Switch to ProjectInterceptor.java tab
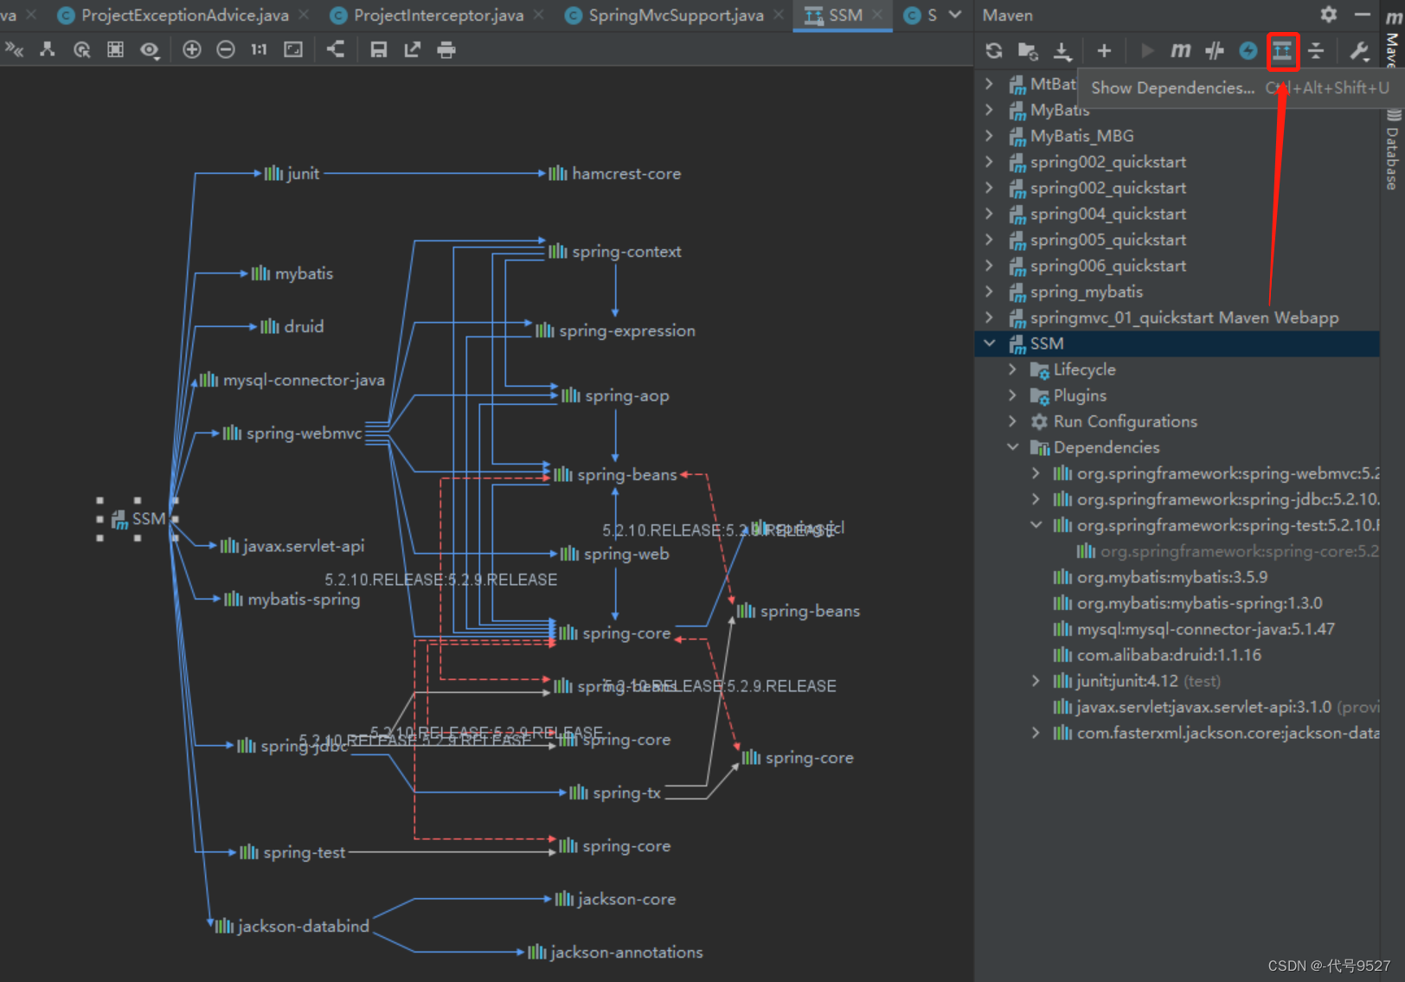This screenshot has height=982, width=1405. coord(438,15)
